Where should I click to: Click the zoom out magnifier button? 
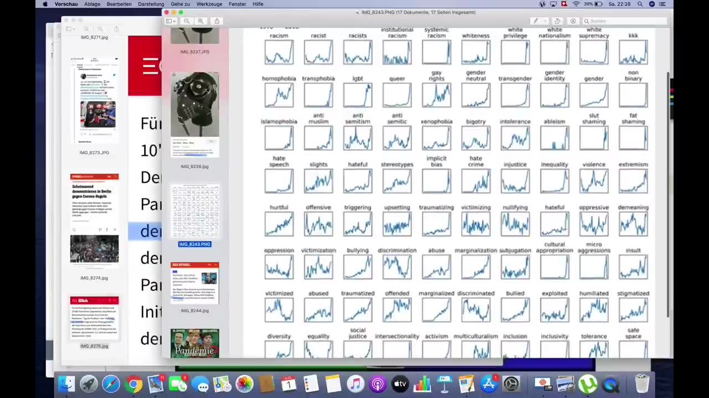tap(187, 21)
